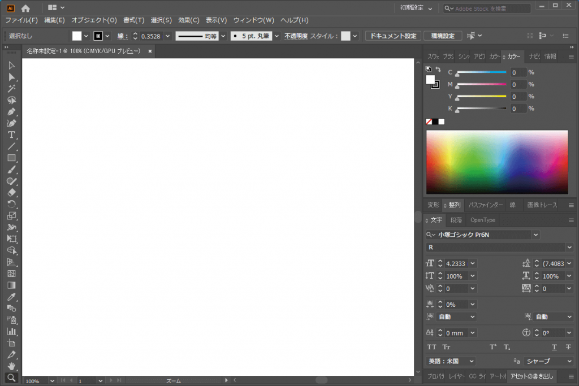Open the ファイル(F) menu
The height and width of the screenshot is (386, 579).
[21, 20]
